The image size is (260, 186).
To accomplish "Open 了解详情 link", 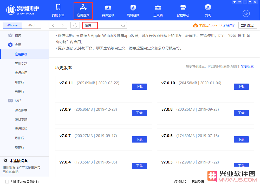I will click(229, 25).
